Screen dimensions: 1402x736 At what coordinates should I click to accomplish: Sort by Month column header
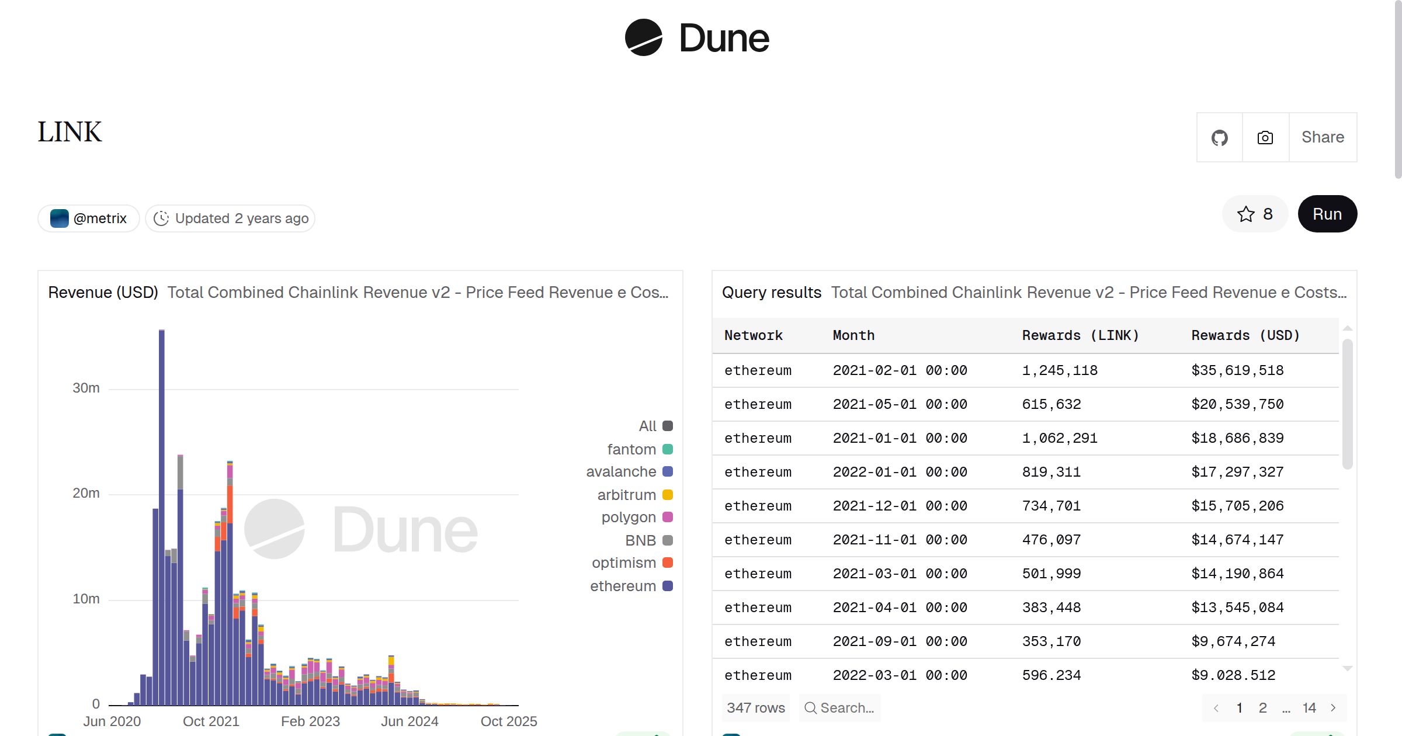(x=853, y=335)
